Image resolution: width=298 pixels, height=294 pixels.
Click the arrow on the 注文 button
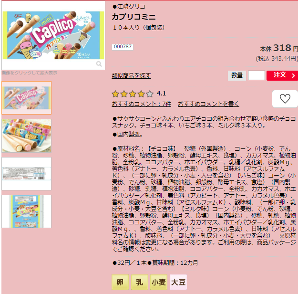click(x=293, y=75)
